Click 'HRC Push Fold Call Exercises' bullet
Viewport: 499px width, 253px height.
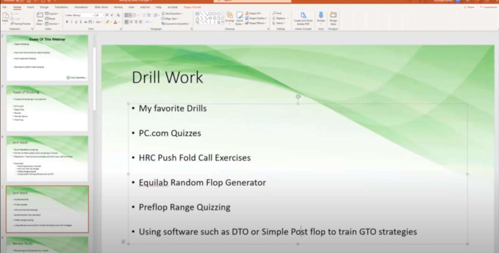pos(195,158)
